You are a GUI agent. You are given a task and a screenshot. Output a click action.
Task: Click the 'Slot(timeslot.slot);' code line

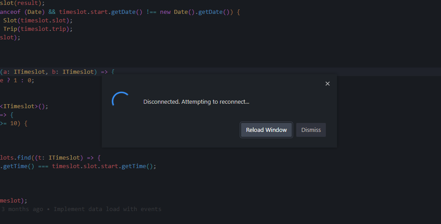[38, 21]
